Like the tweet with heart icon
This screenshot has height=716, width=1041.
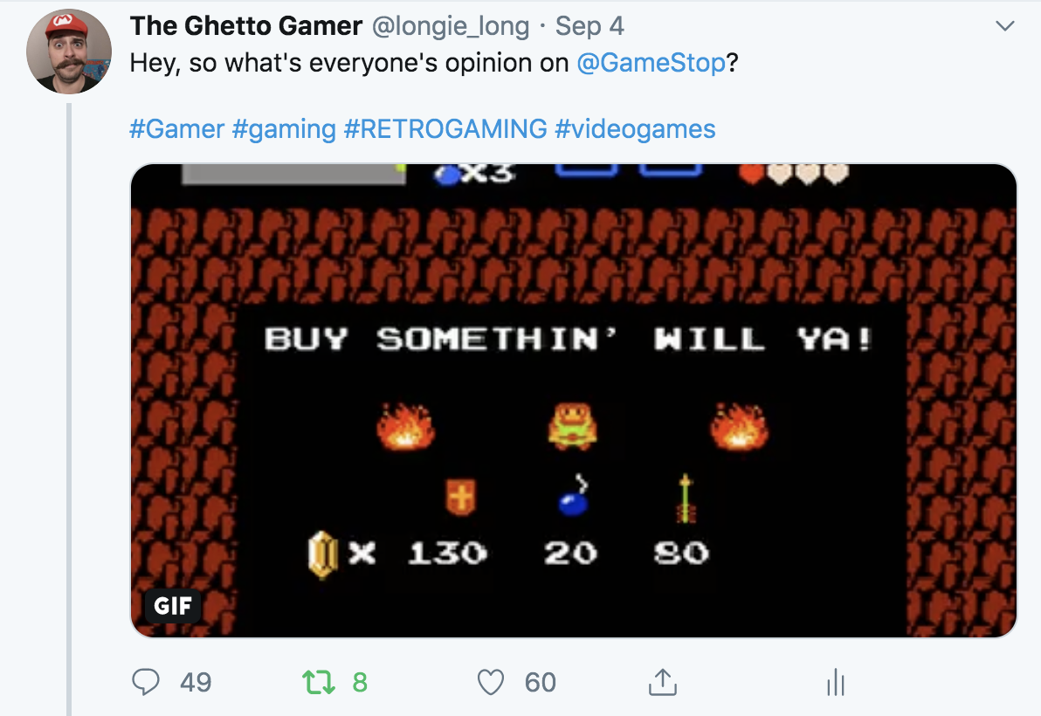[x=491, y=682]
